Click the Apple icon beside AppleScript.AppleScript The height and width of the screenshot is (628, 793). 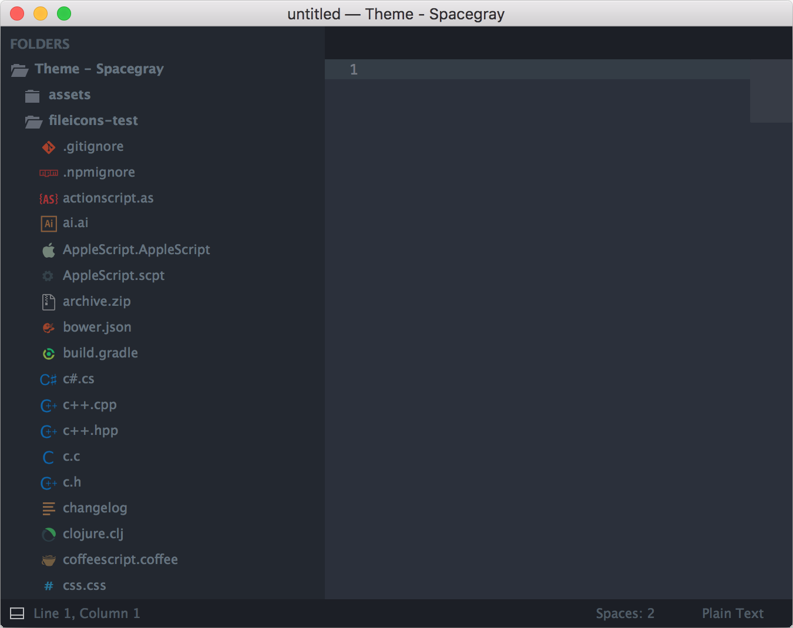(49, 251)
